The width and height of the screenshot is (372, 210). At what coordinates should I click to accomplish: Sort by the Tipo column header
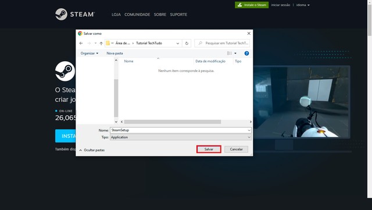point(238,61)
